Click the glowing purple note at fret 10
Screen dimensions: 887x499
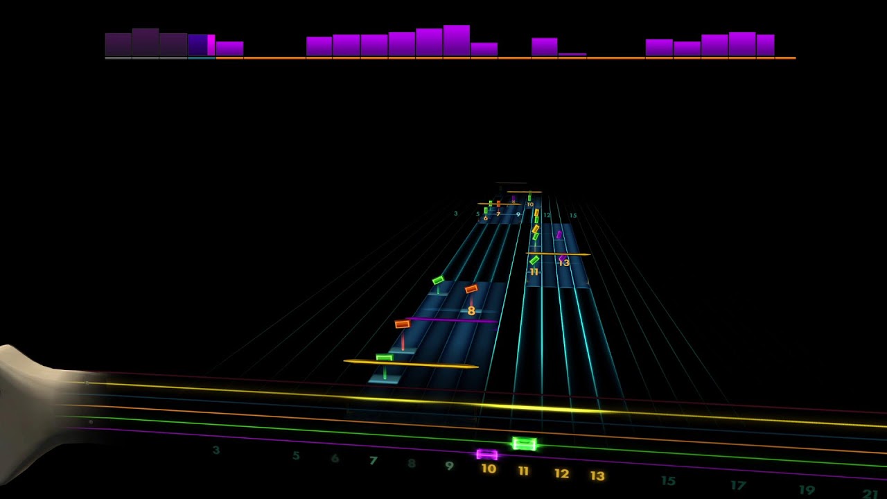pos(487,455)
